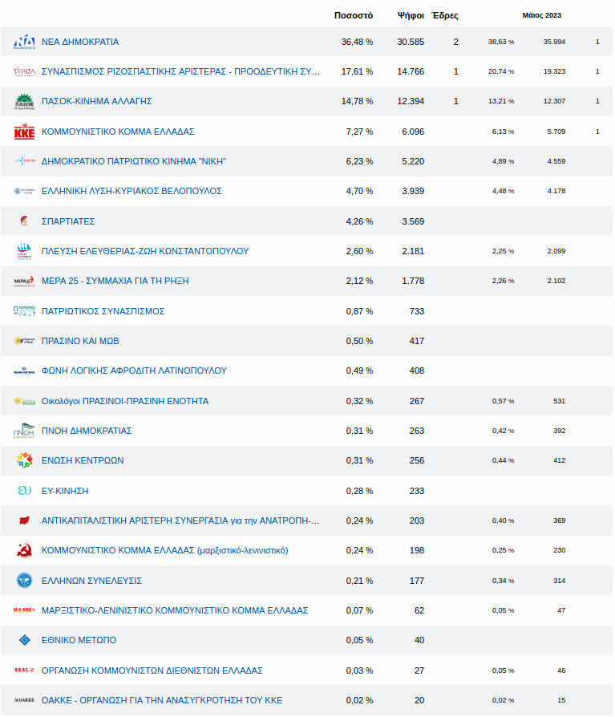Image resolution: width=615 pixels, height=717 pixels.
Task: Click the ΕΥ-ΚΙΝΗΣΗ green logo
Action: 24,491
